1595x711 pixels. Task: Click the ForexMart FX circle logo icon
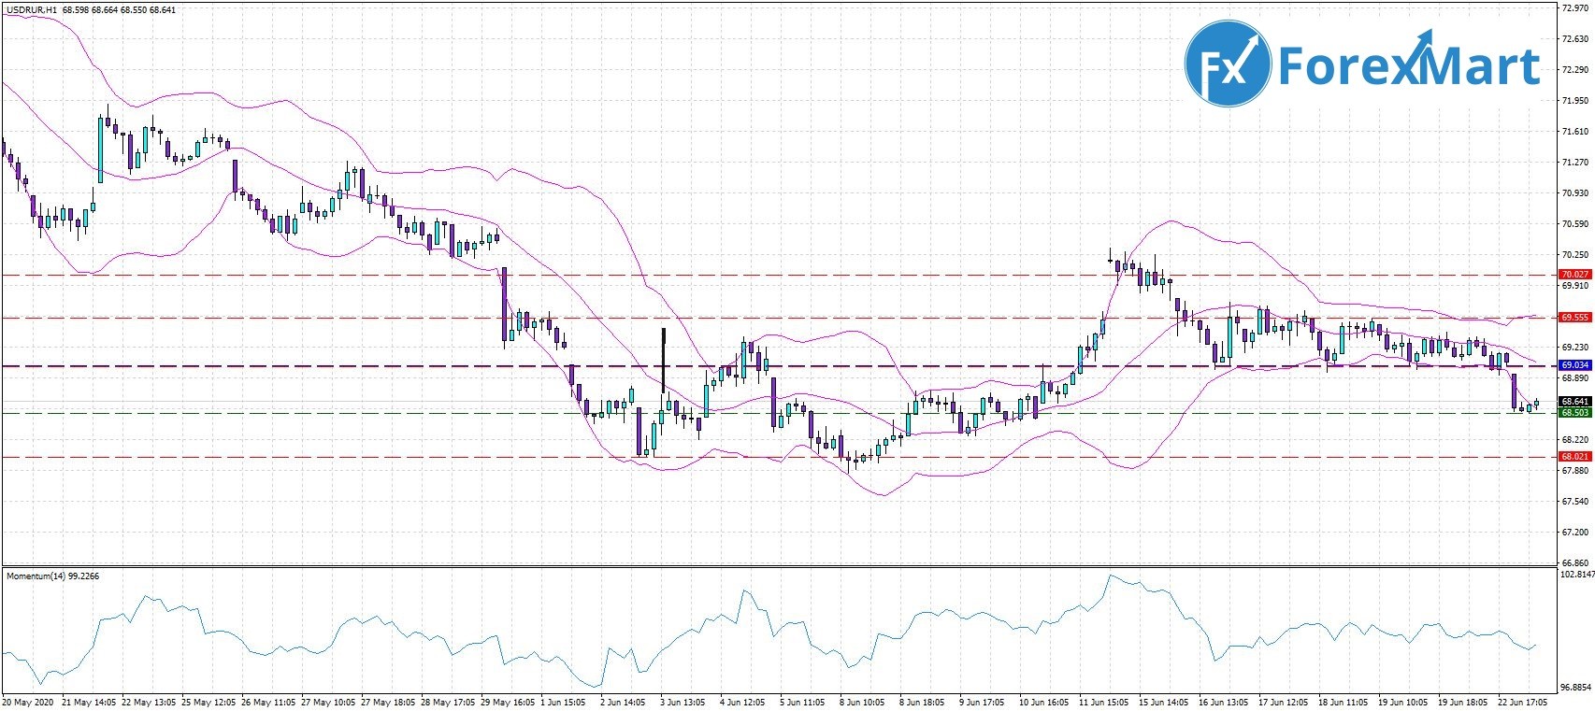pyautogui.click(x=1228, y=65)
